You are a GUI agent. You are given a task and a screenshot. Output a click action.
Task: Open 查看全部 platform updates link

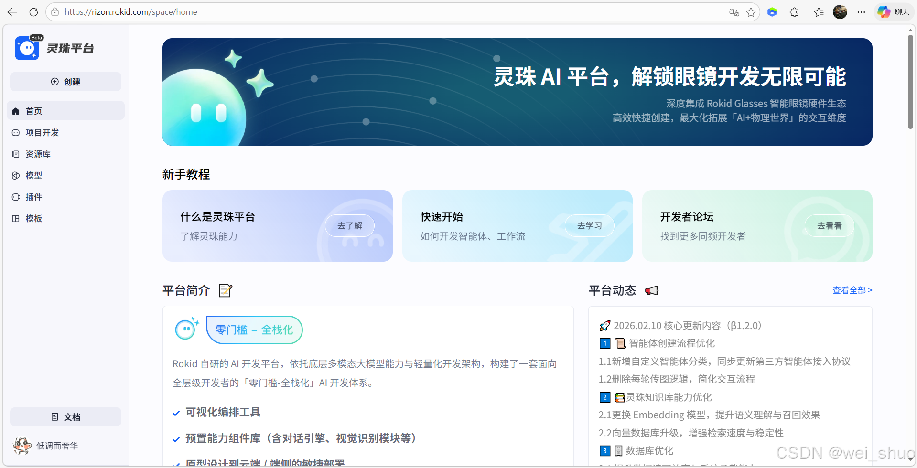(x=852, y=290)
